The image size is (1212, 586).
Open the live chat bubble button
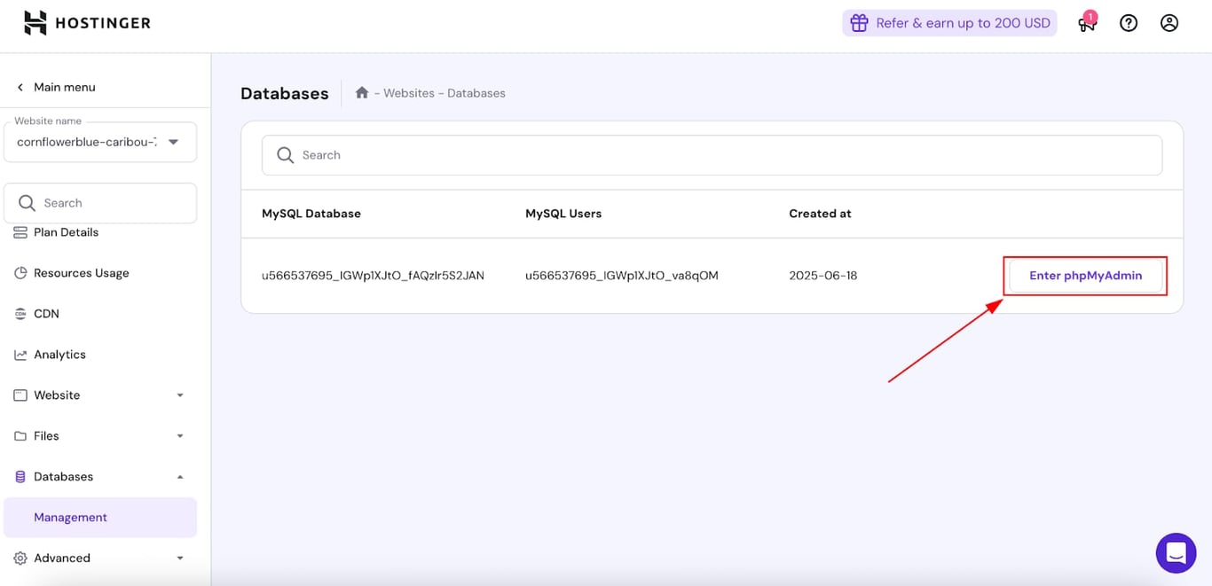1176,553
